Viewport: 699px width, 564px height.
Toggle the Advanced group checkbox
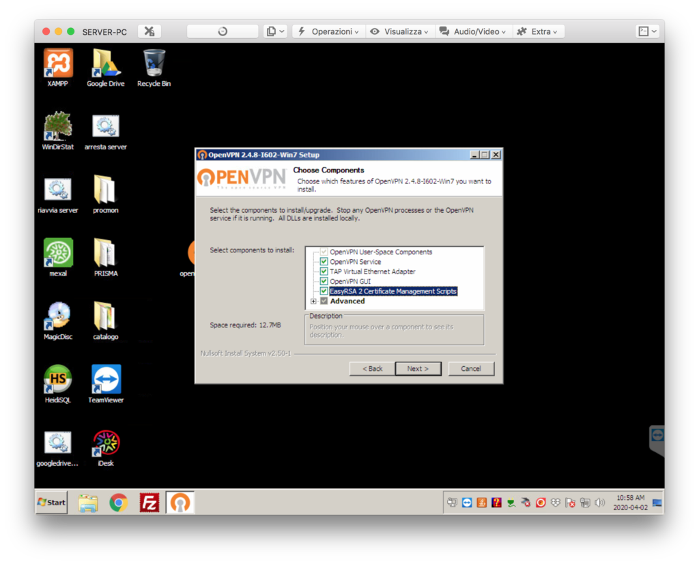(324, 301)
